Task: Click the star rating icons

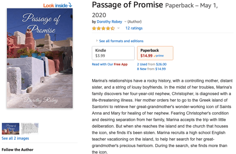Action: pos(103,28)
